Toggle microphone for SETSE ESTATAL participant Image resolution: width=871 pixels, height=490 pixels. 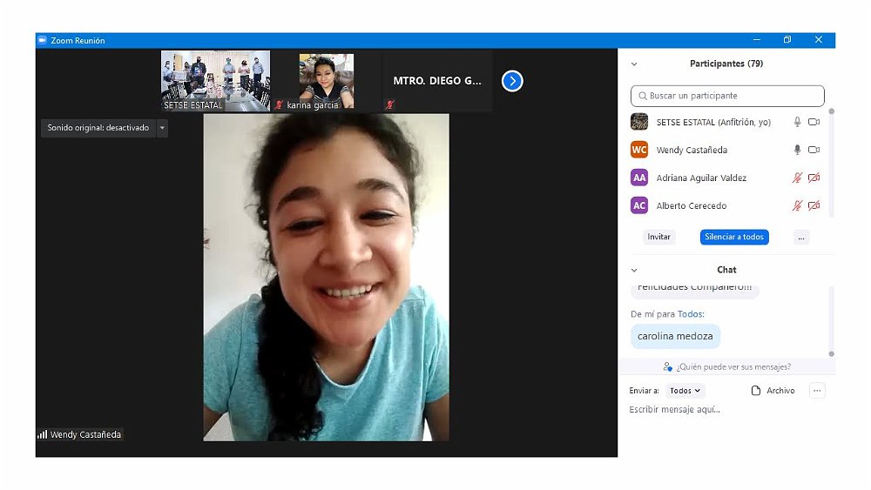click(x=796, y=123)
